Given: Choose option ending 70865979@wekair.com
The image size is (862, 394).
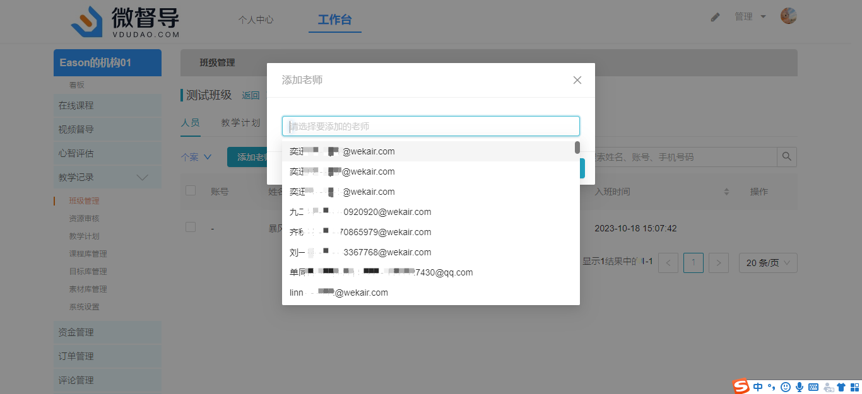Looking at the screenshot, I should pos(430,232).
